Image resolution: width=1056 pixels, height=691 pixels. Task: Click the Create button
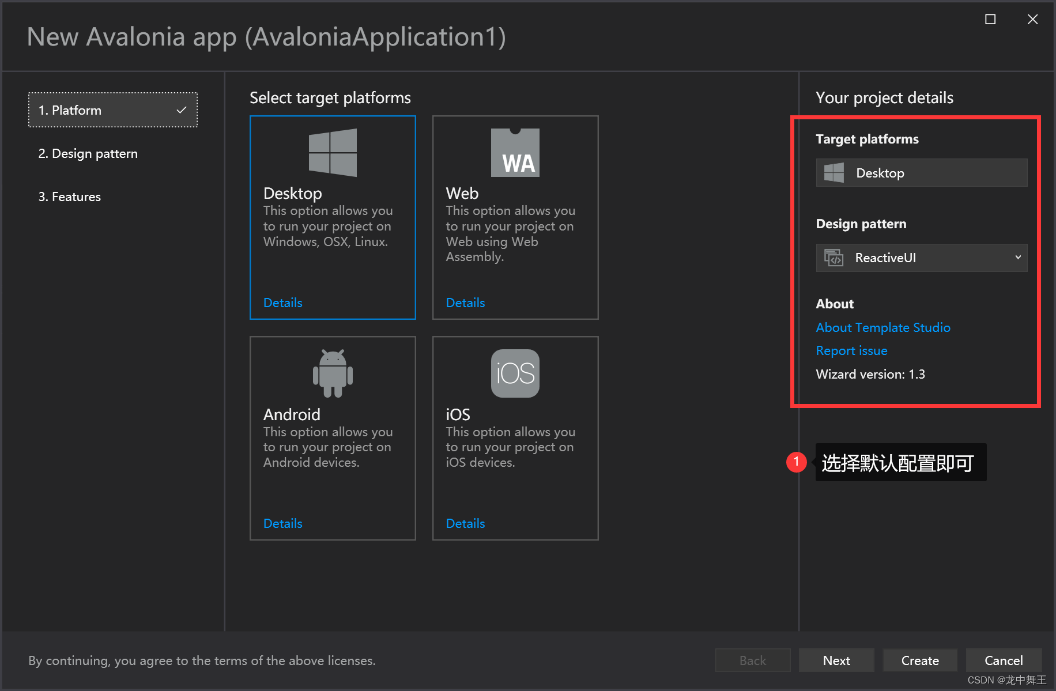click(x=919, y=660)
